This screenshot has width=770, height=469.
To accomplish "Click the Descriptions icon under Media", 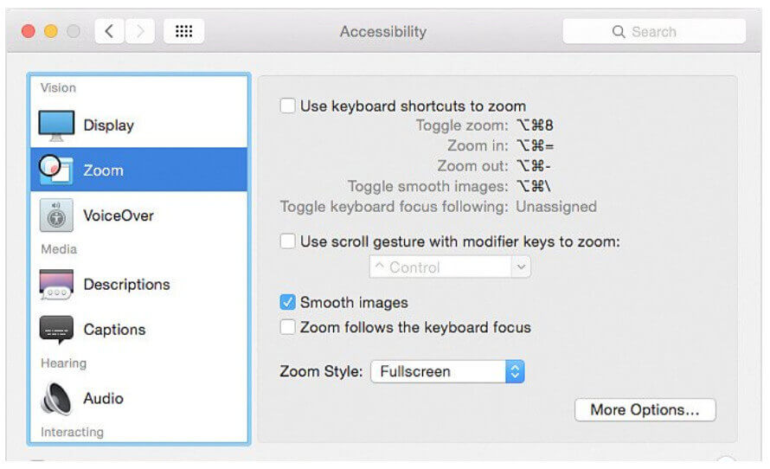I will (x=57, y=285).
